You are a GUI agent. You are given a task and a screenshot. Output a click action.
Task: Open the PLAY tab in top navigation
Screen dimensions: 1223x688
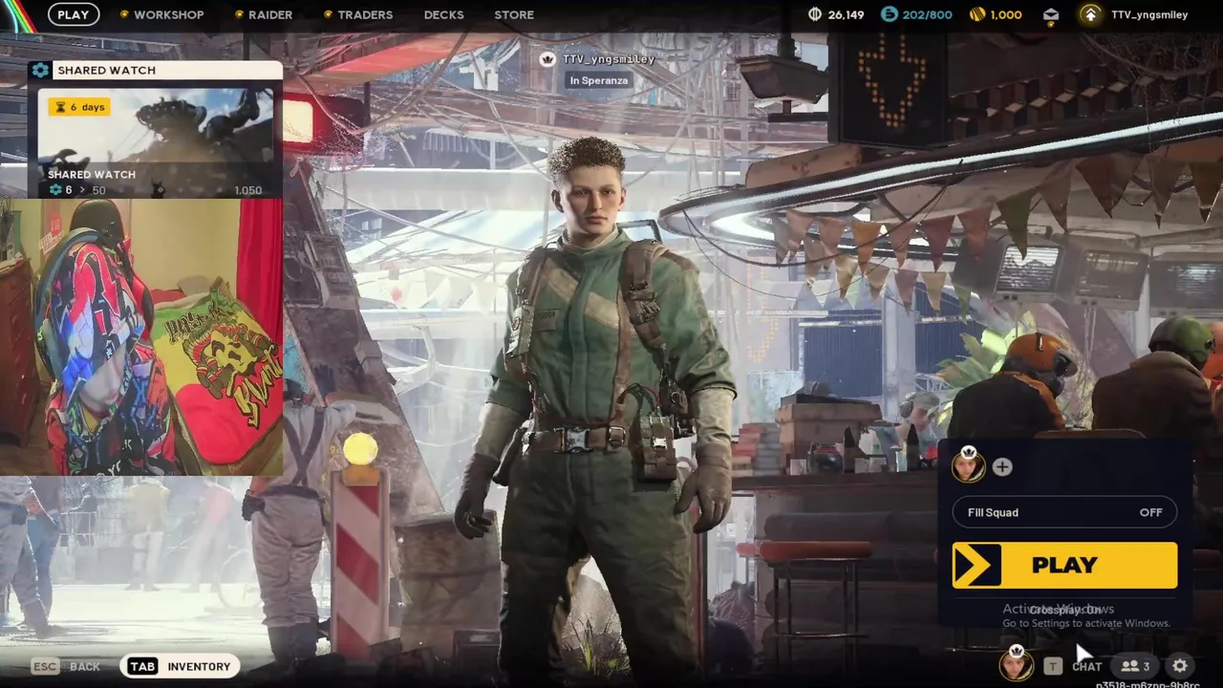tap(74, 14)
